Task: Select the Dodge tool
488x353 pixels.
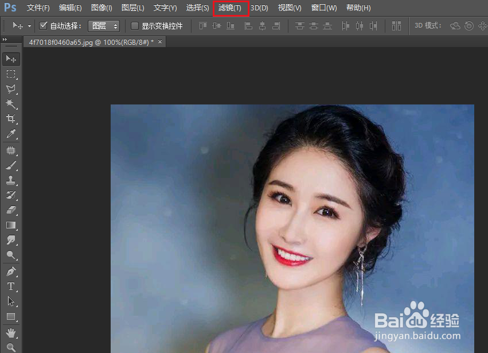Action: 11,255
